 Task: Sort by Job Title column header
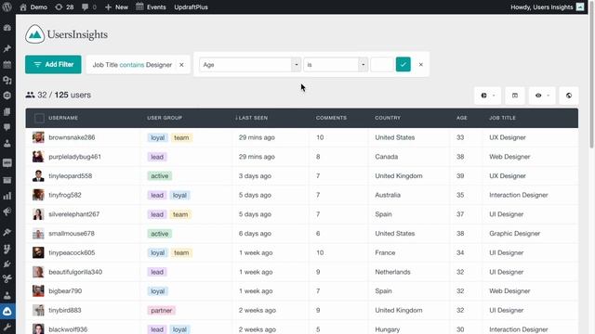click(502, 118)
